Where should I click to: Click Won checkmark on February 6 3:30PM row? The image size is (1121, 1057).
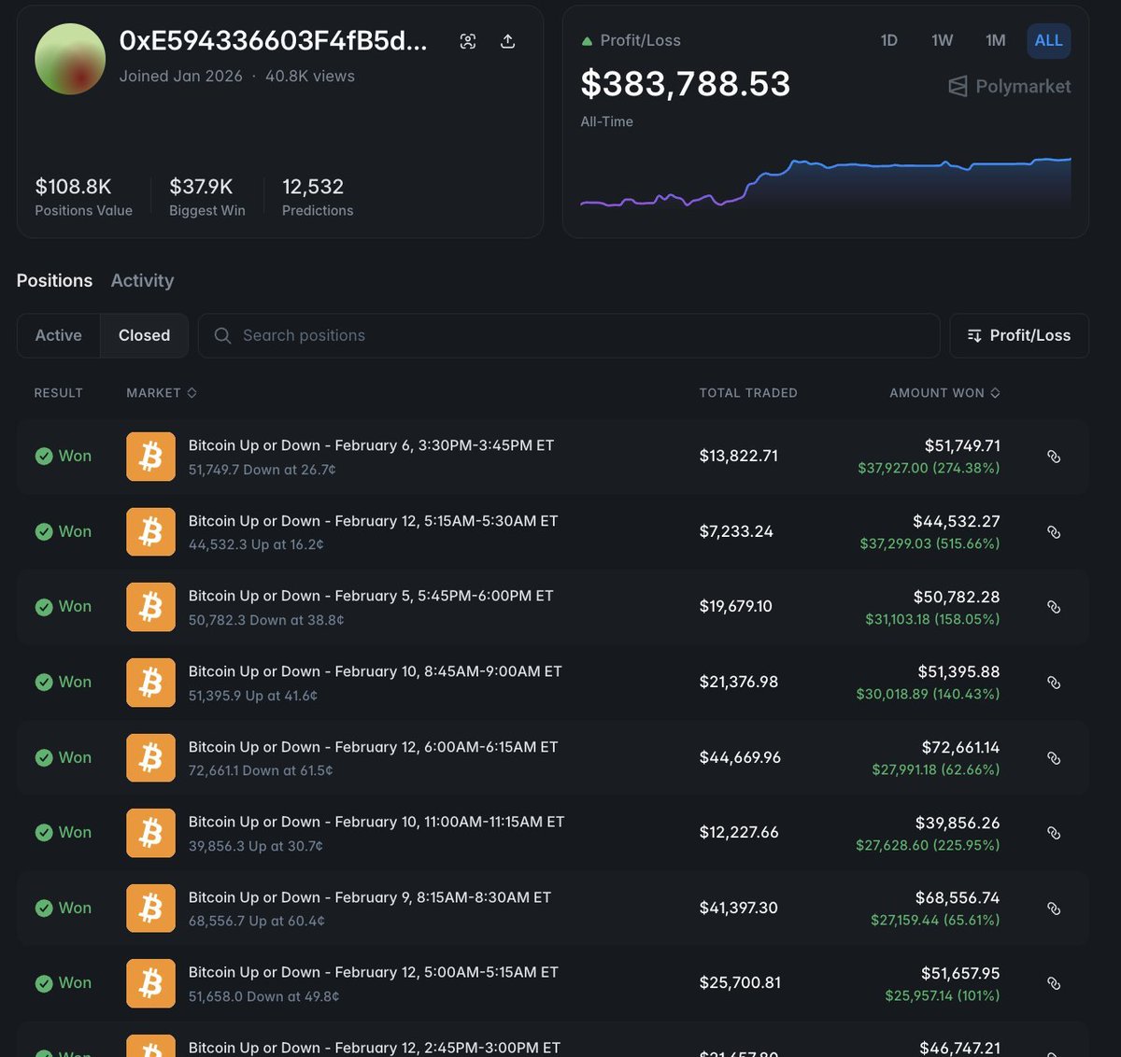pyautogui.click(x=44, y=456)
